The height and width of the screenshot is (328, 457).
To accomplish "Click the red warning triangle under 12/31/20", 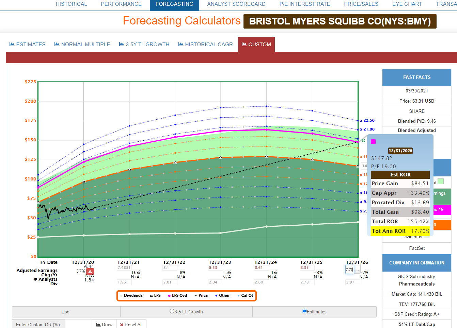I will (x=90, y=272).
